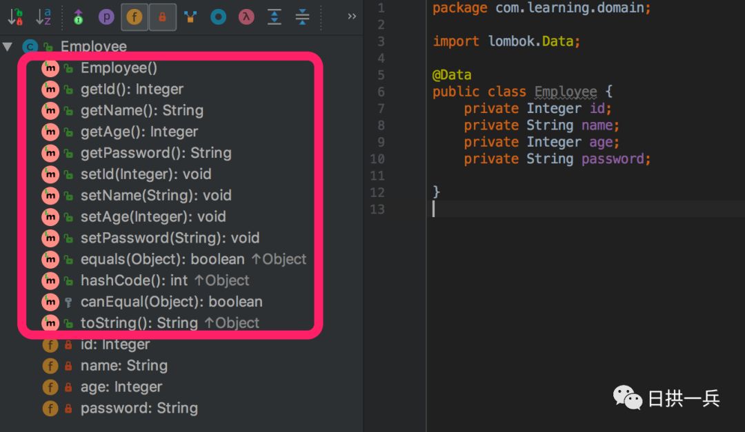Toggle Show non-public lock icon
Viewport: 745px width, 432px height.
click(x=163, y=17)
